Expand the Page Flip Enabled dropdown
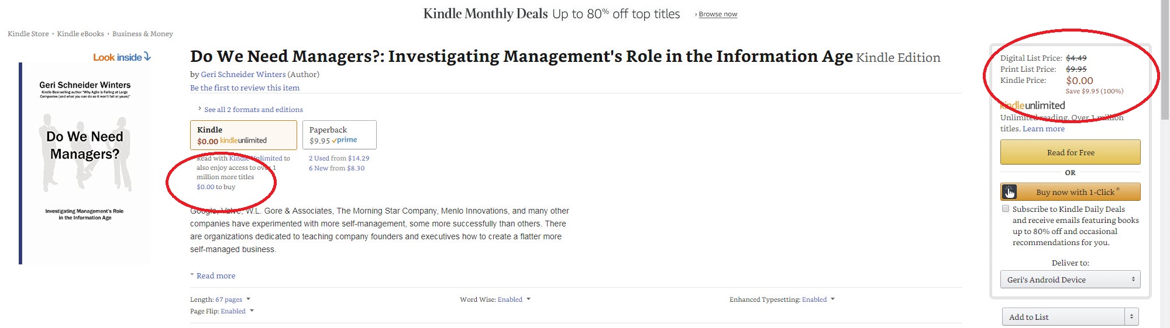The image size is (1170, 328). 252,310
